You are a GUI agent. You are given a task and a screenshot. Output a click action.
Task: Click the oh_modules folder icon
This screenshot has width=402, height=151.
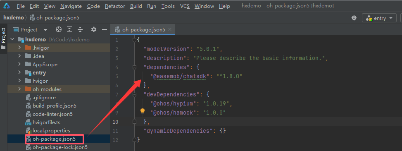click(x=28, y=89)
